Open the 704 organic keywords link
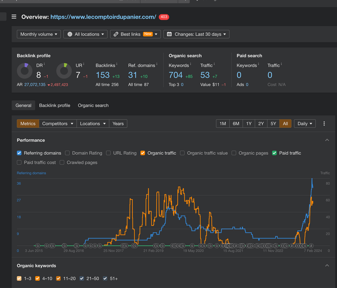 coord(175,75)
